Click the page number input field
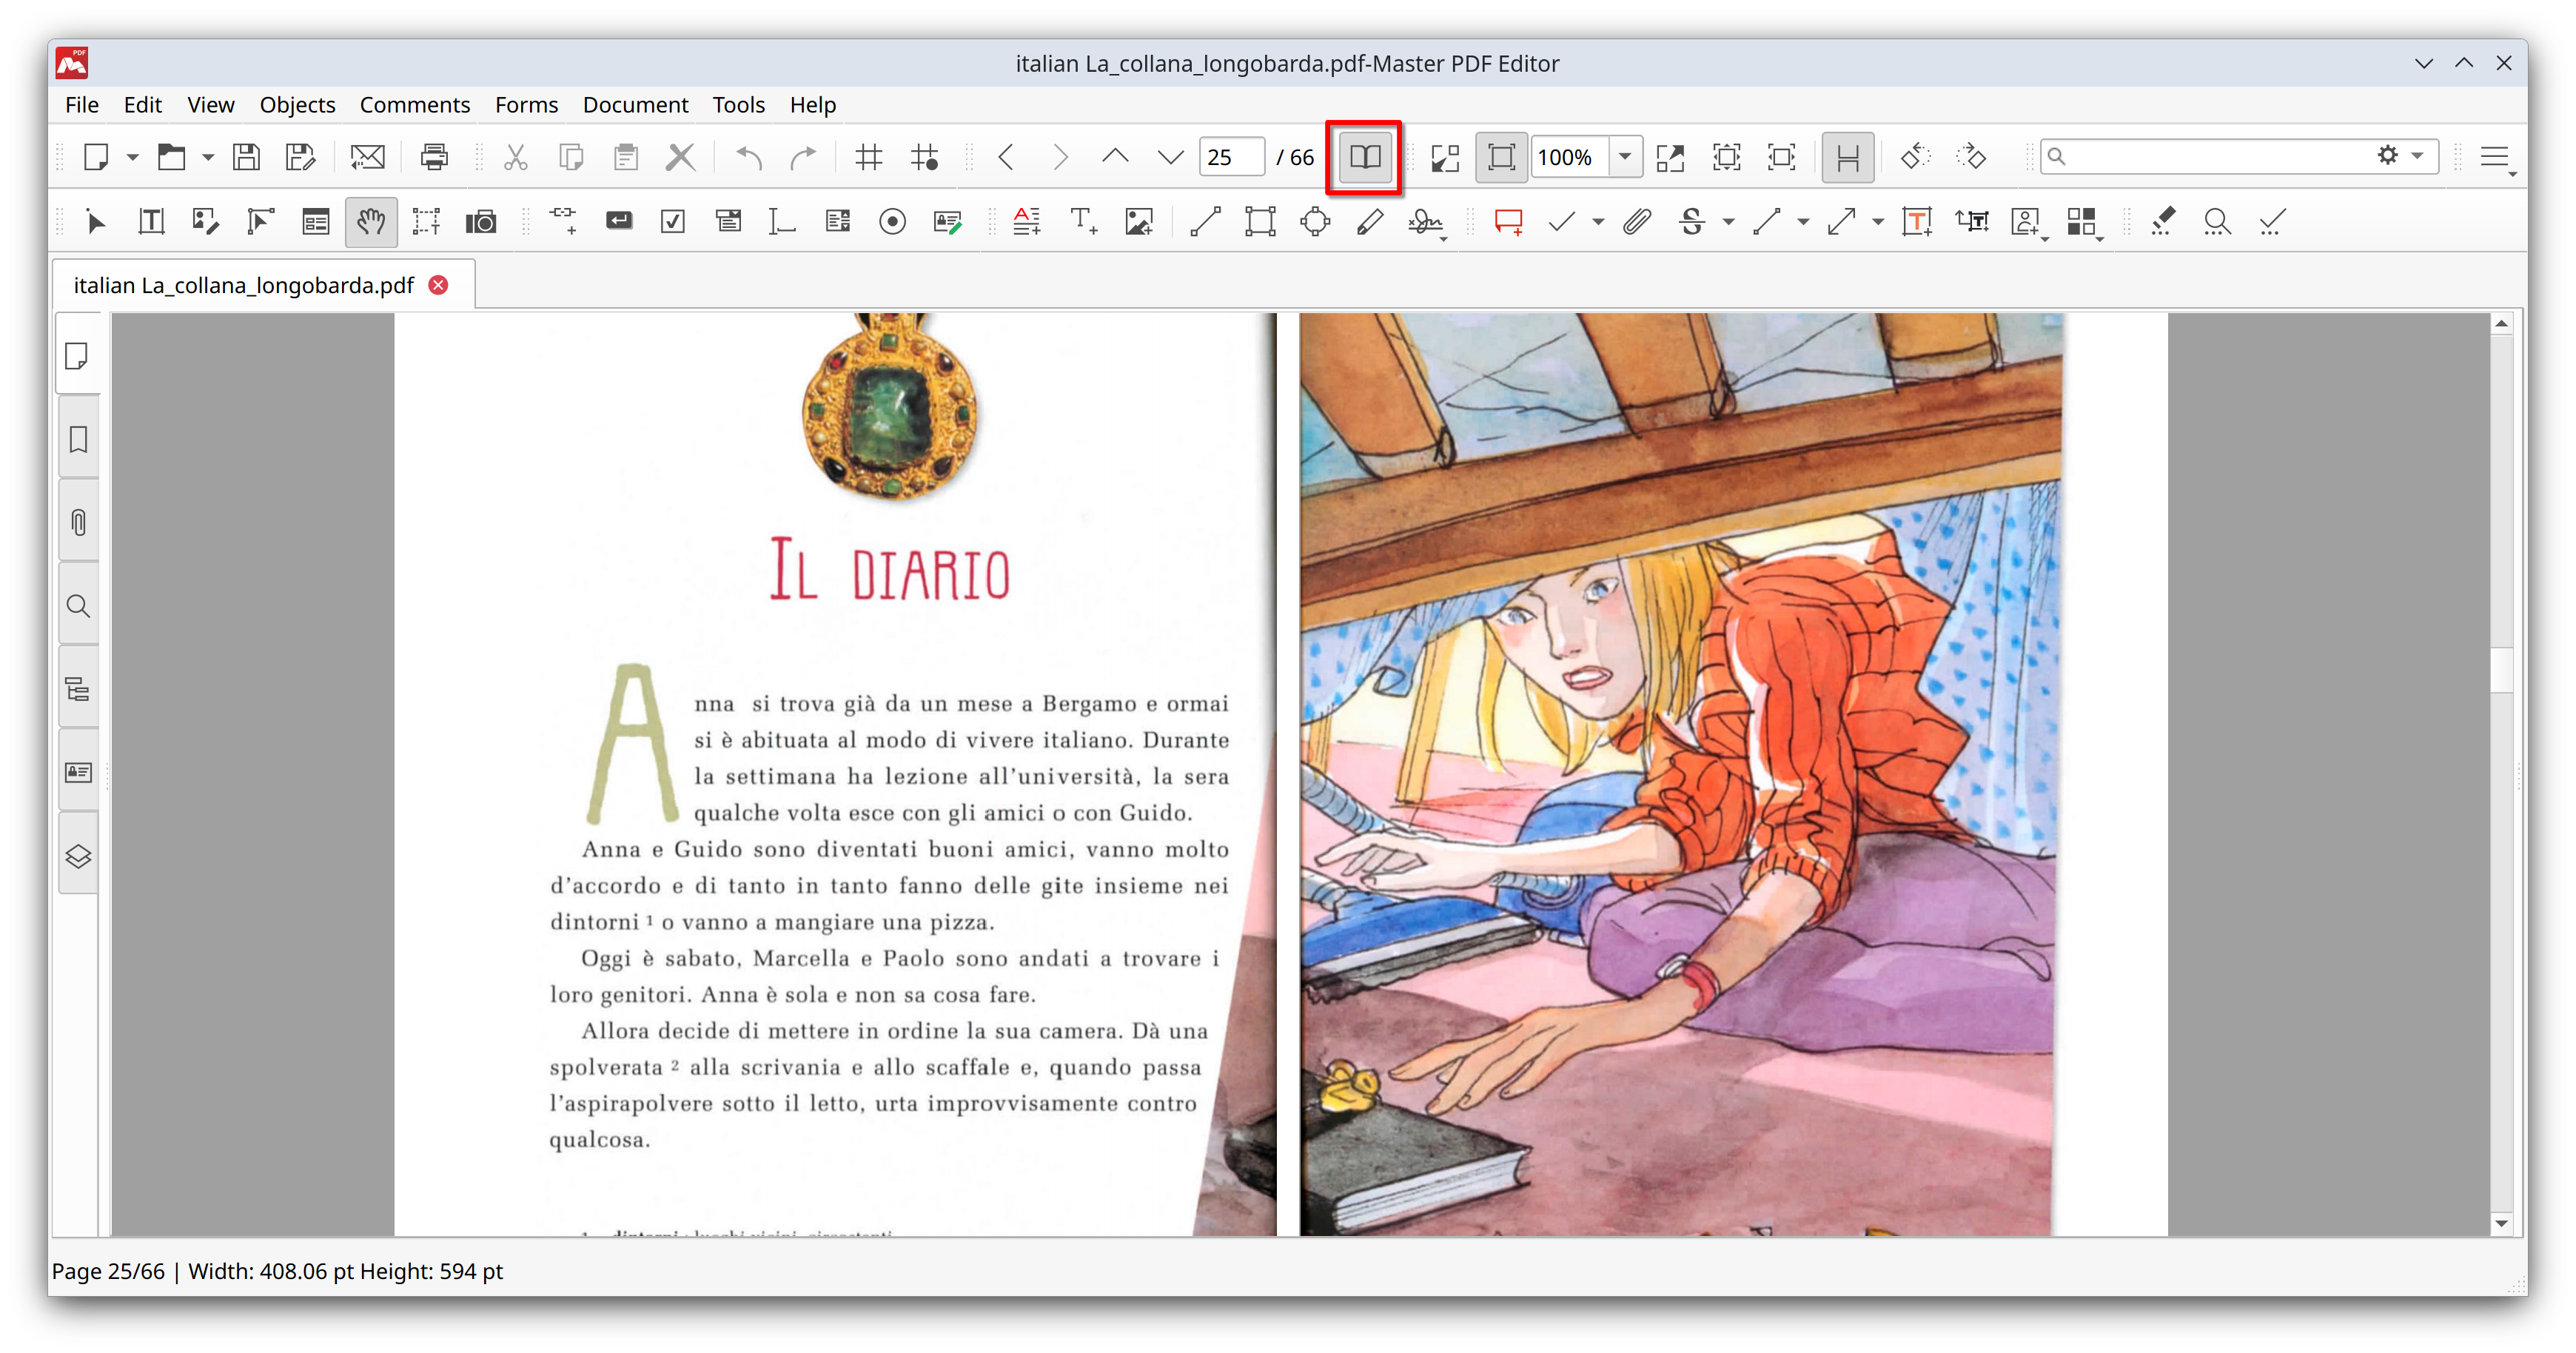The image size is (2576, 1353). point(1230,157)
